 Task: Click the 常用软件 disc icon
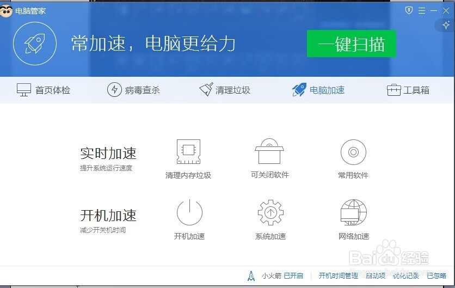click(353, 152)
